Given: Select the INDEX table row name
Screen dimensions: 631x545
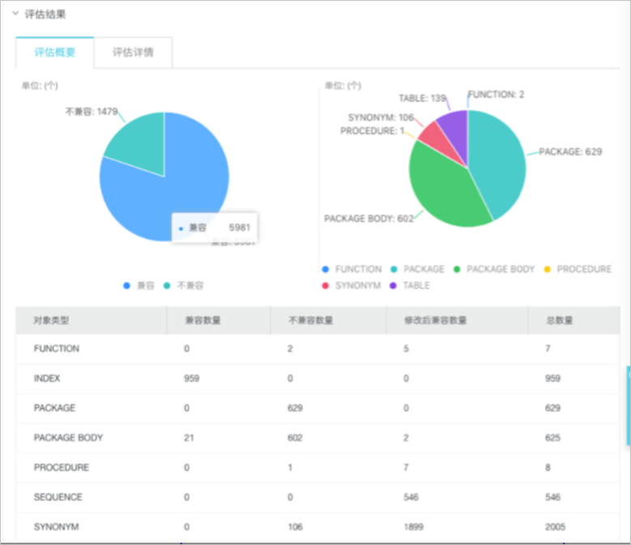Looking at the screenshot, I should pos(47,378).
